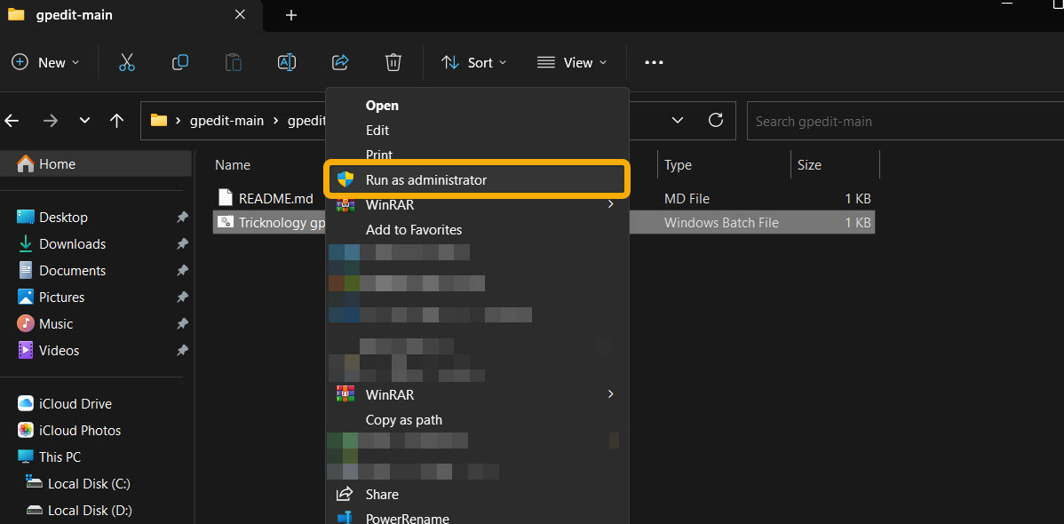This screenshot has width=1064, height=524.
Task: Refresh the folder view
Action: 716,120
